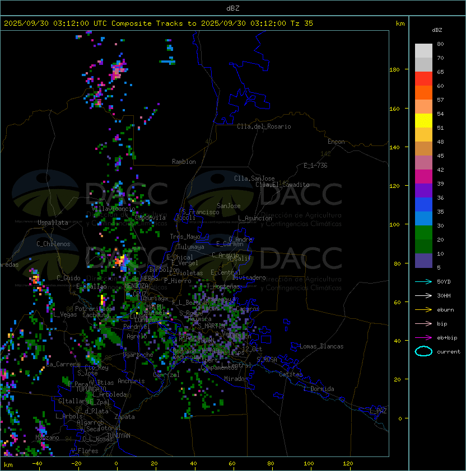Image resolution: width=466 pixels, height=471 pixels.
Task: Select the magenta 39–42 dBZ swatch
Action: [x=423, y=177]
